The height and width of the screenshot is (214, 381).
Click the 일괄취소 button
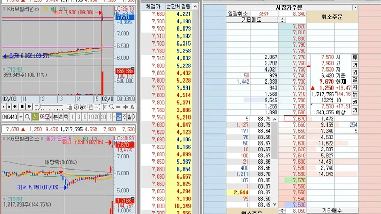238,14
